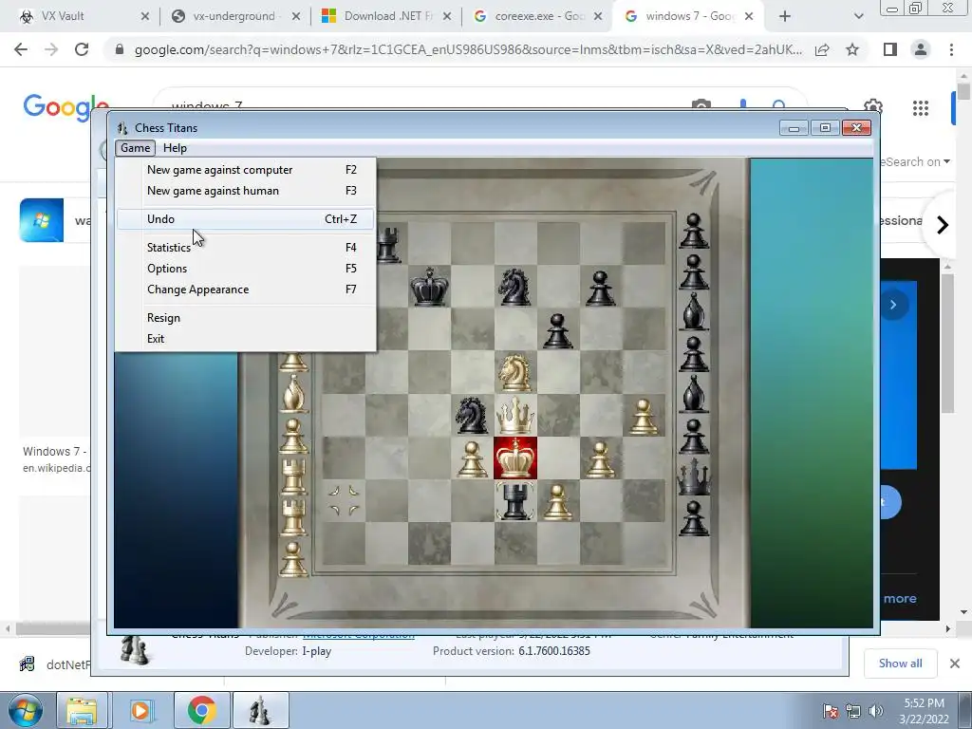Switch to the Download .NET Framework tab
972x729 pixels.
[387, 16]
